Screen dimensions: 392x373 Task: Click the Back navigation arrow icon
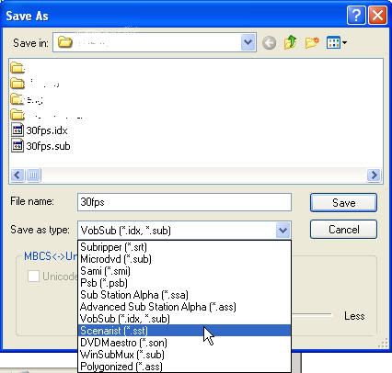[x=269, y=42]
